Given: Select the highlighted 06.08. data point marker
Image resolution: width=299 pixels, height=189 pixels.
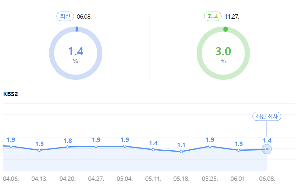Looking at the screenshot, I should click(x=267, y=149).
